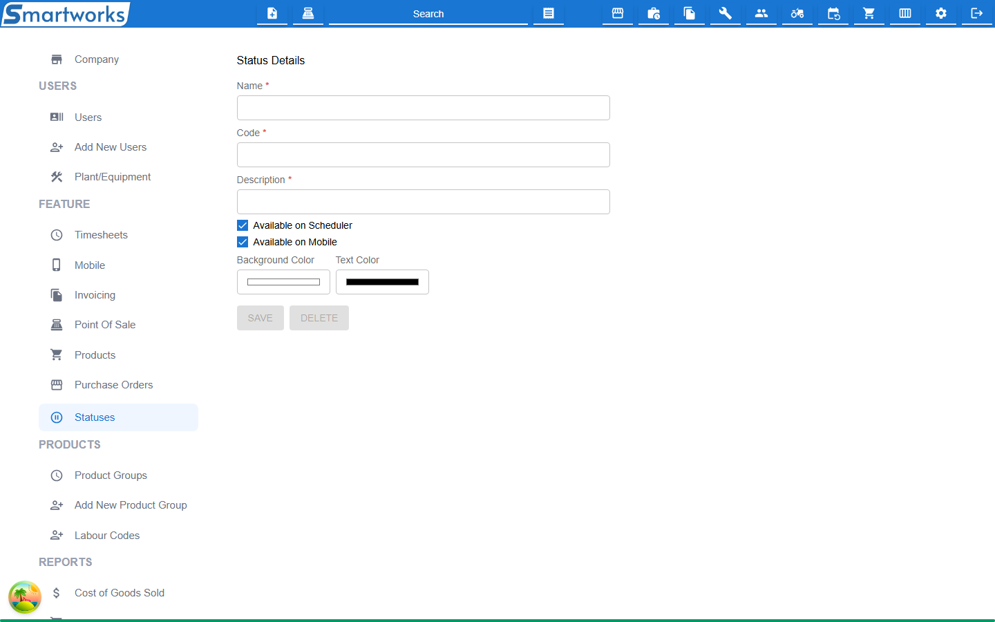
Task: Open Labour Codes sidebar item
Action: [x=118, y=536]
